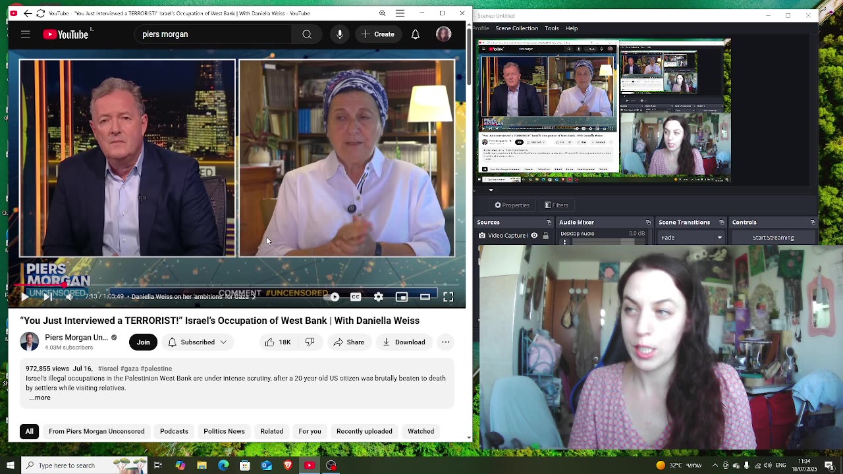Select the 'For you' chip
Image resolution: width=843 pixels, height=474 pixels.
[310, 431]
